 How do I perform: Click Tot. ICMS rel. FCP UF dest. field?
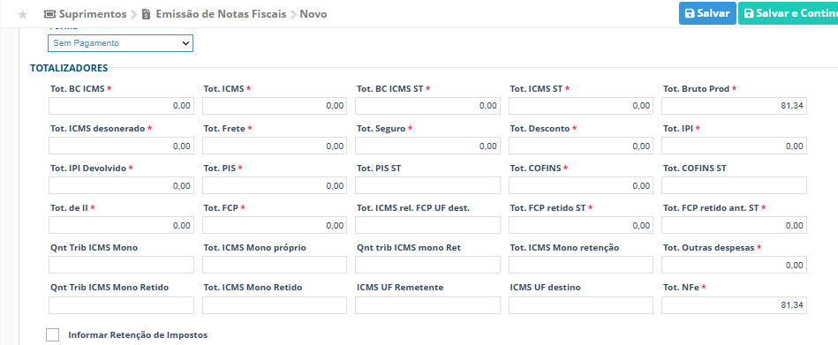click(x=427, y=225)
